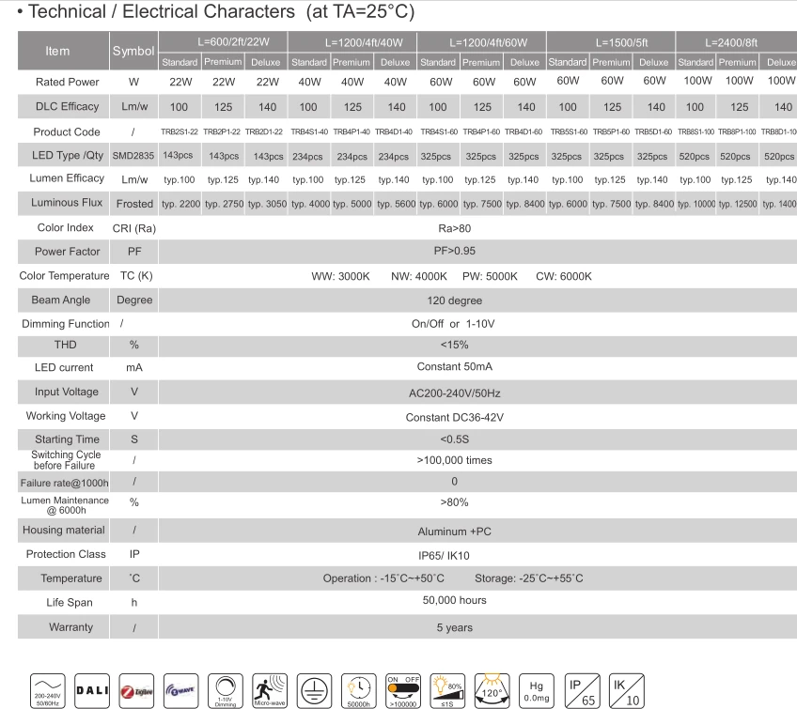Select the IP65 rating icon
This screenshot has width=797, height=709.
point(583,691)
